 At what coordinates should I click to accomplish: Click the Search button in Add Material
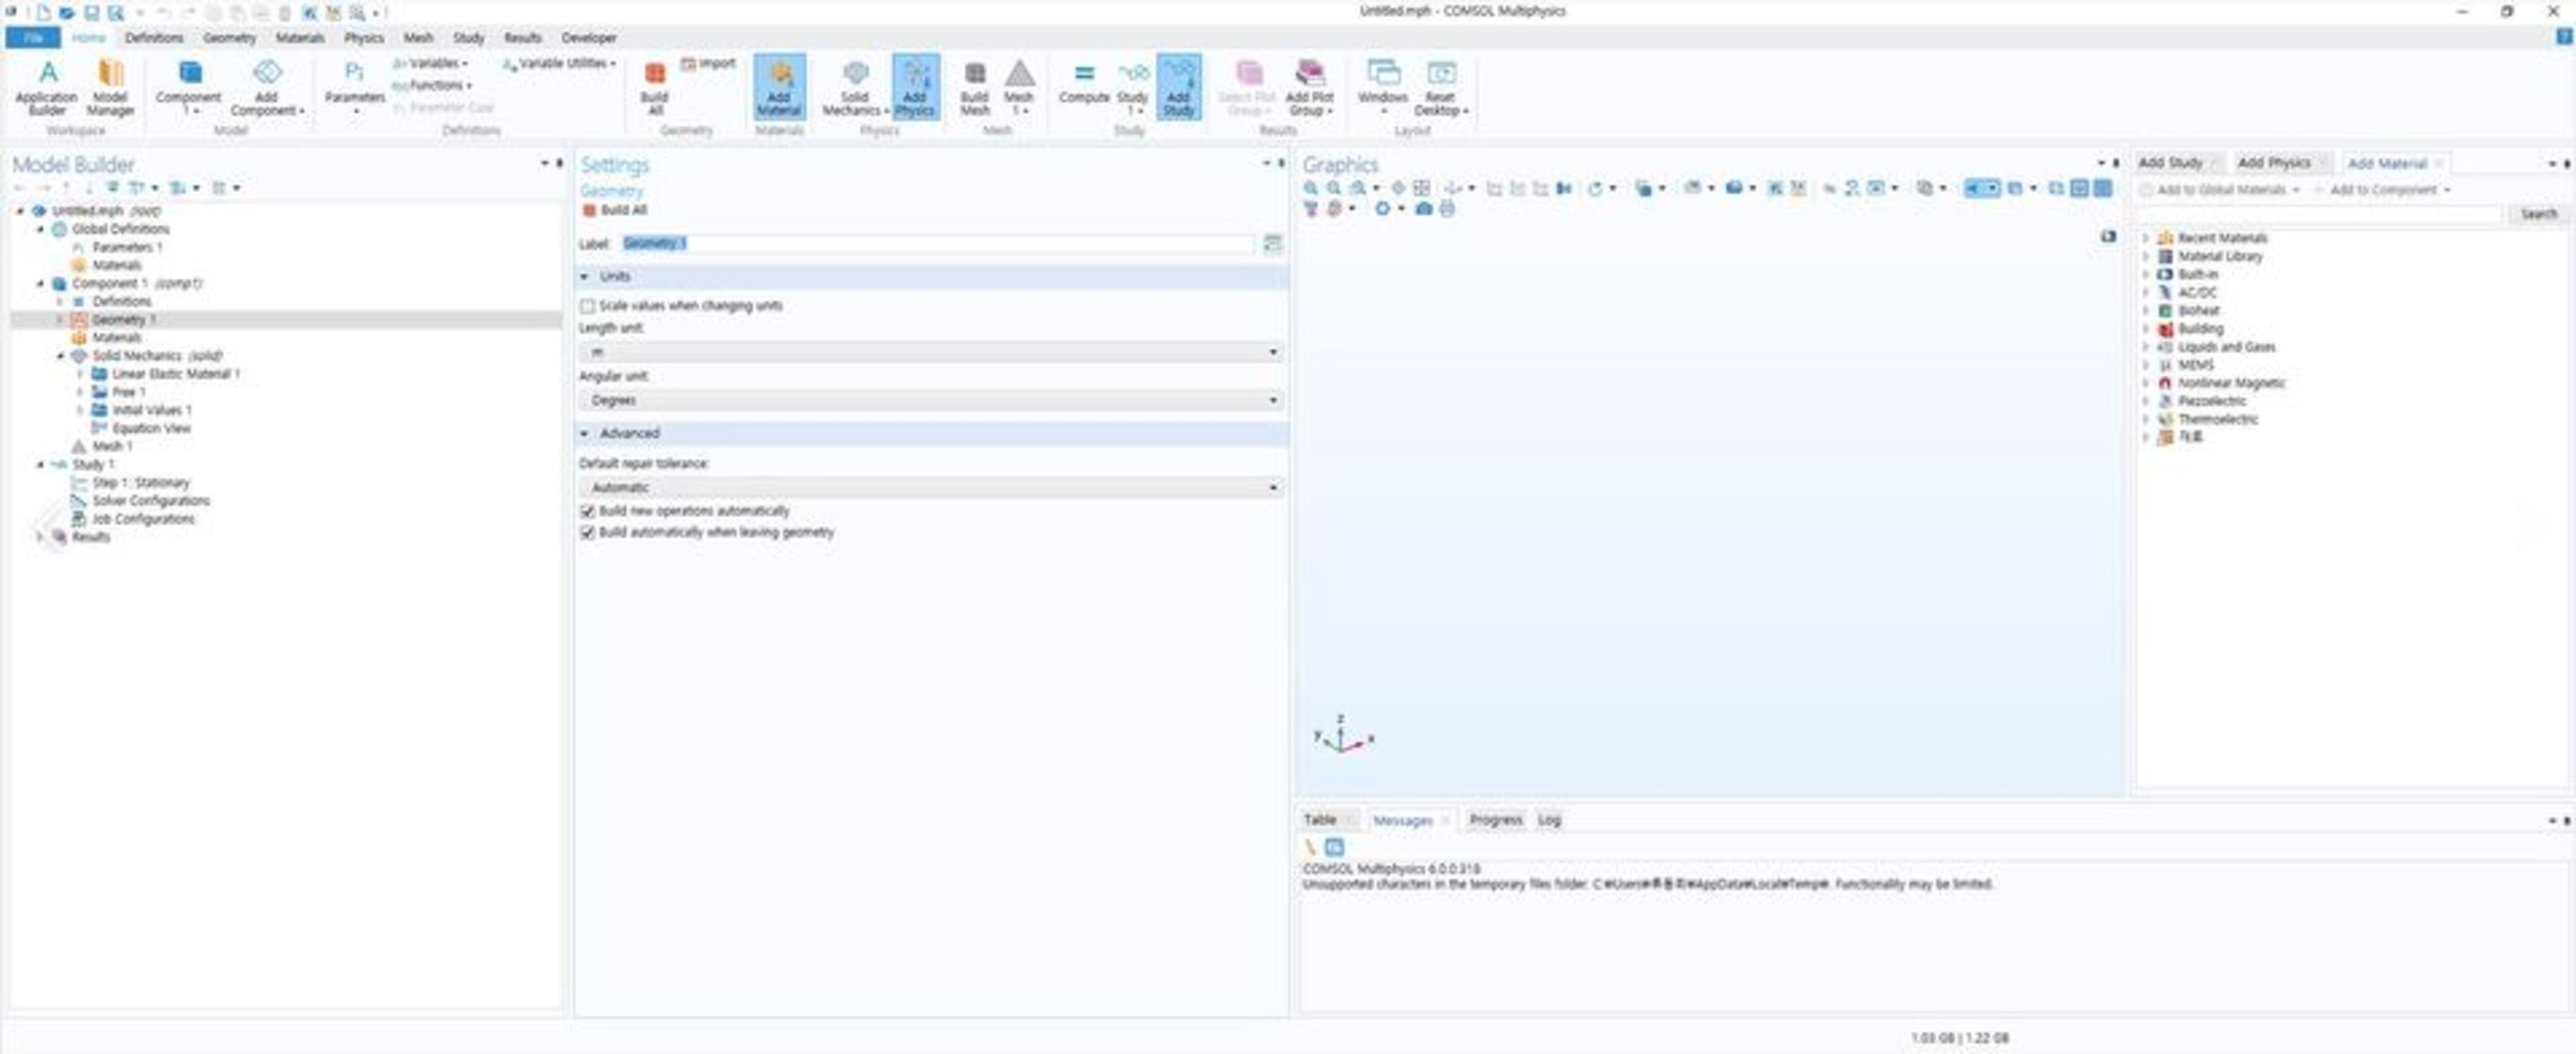[2538, 214]
